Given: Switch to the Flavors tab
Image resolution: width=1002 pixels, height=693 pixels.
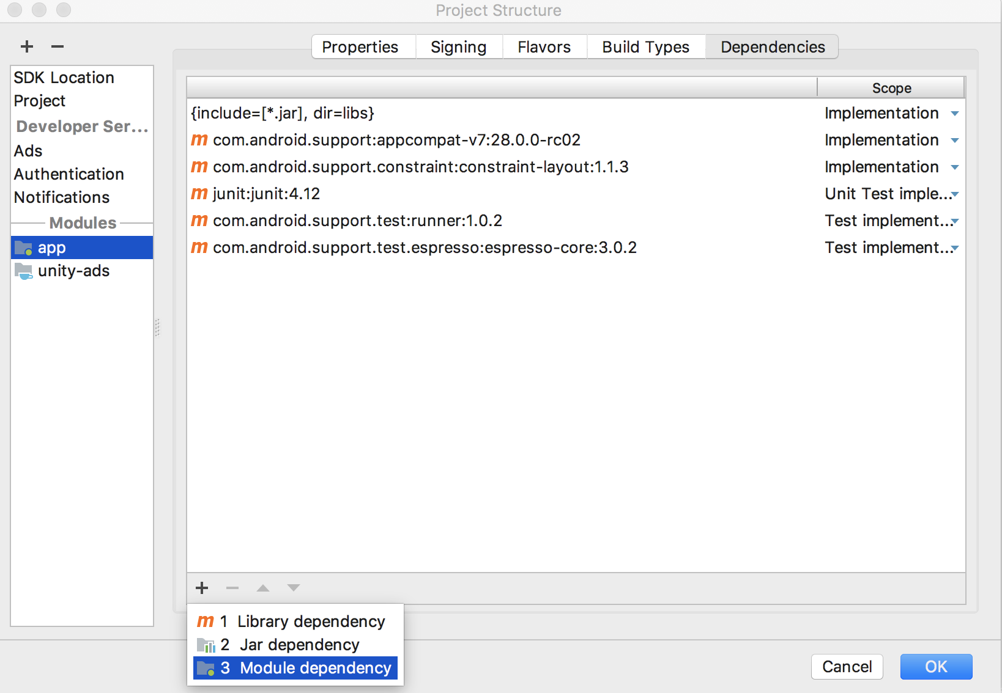Looking at the screenshot, I should click(544, 47).
